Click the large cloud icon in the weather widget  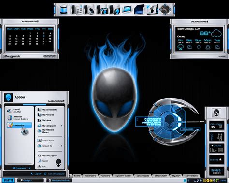click(216, 33)
